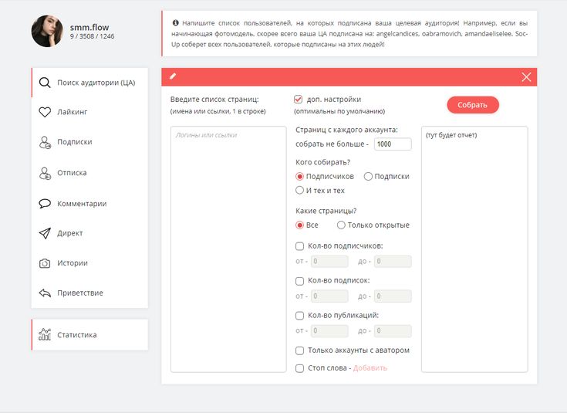Click the Логины или ссылки text area
The image size is (567, 413).
click(x=228, y=249)
